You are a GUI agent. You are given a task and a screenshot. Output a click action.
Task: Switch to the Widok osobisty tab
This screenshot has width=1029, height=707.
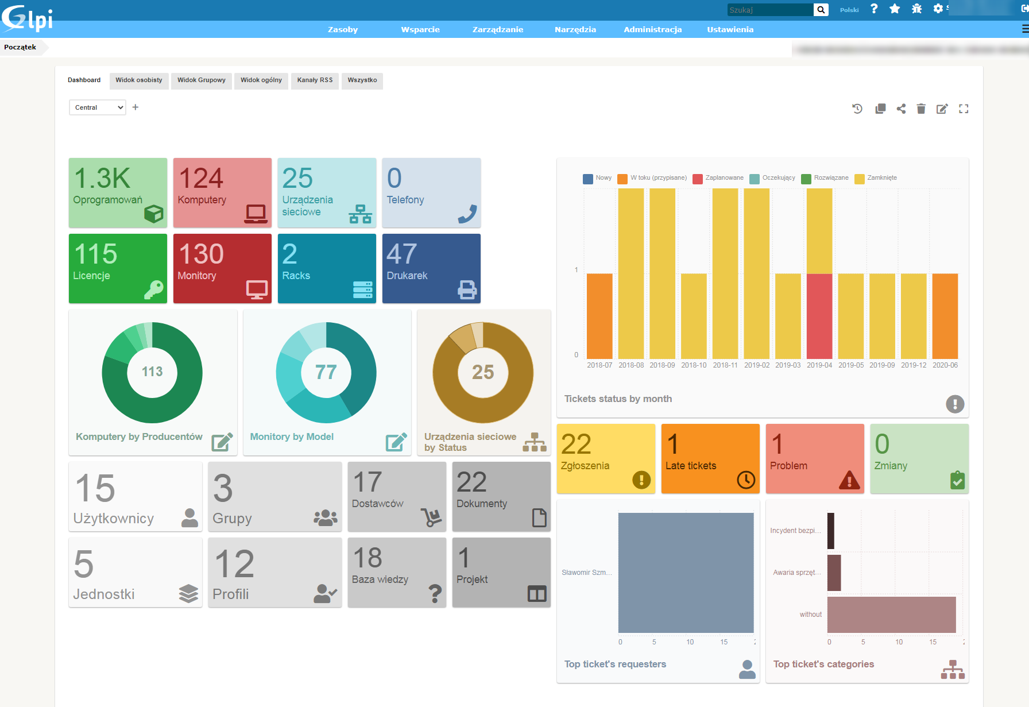pos(139,80)
